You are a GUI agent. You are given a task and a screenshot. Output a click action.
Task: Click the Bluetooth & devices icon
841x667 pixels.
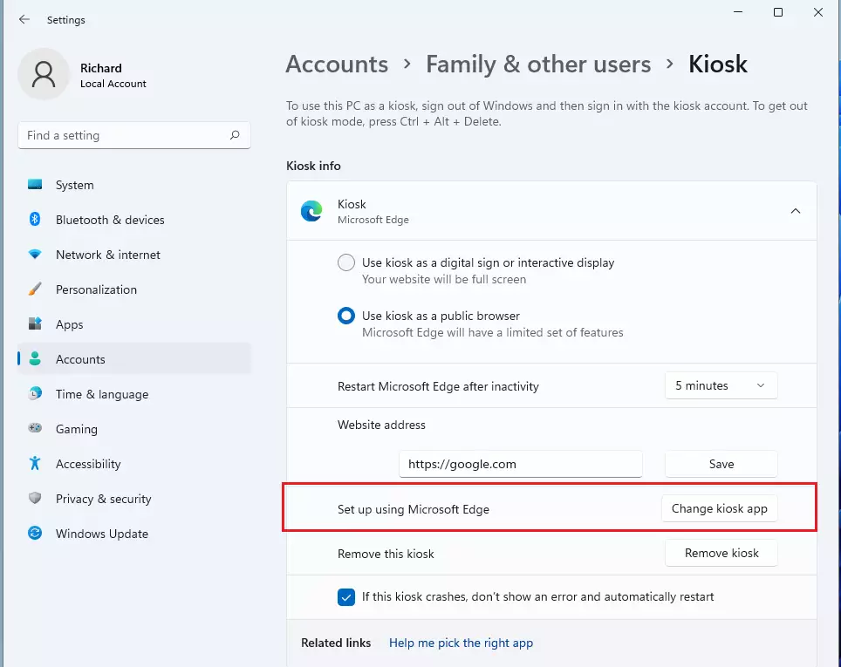click(35, 220)
